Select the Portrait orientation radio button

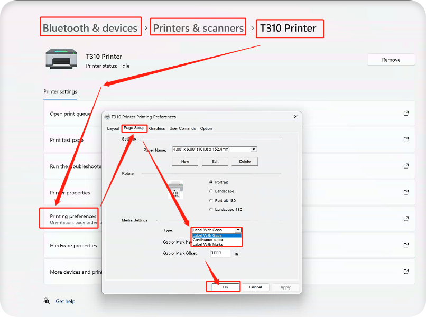pyautogui.click(x=211, y=182)
